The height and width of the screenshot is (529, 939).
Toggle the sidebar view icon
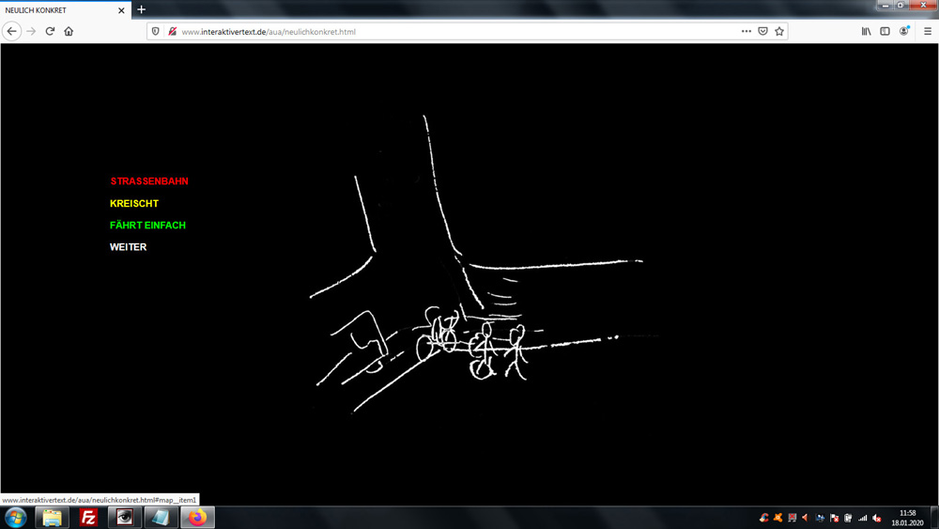(885, 31)
